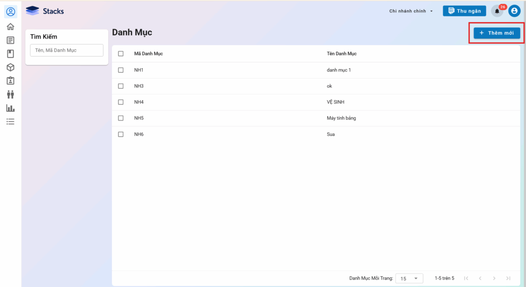Open the rows-per-page dropdown showing 15
The height and width of the screenshot is (287, 526).
(x=409, y=278)
